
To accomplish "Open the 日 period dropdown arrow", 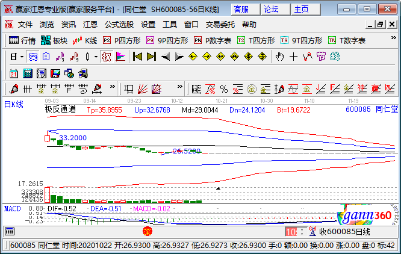I will [22, 57].
